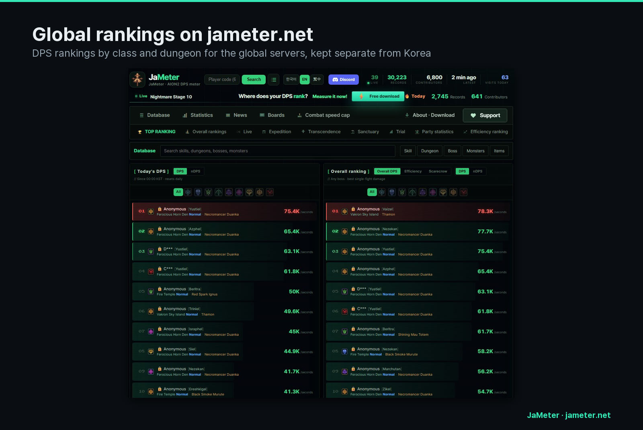Select the TOP RANKING tab

coord(156,132)
